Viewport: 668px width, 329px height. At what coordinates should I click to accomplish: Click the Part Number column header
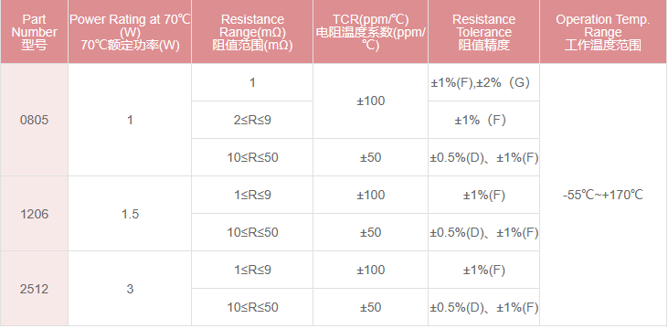pyautogui.click(x=34, y=32)
